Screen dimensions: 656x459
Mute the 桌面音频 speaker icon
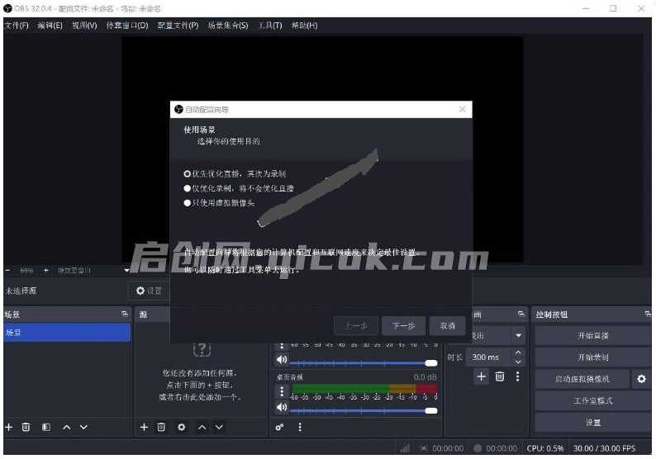coord(282,407)
